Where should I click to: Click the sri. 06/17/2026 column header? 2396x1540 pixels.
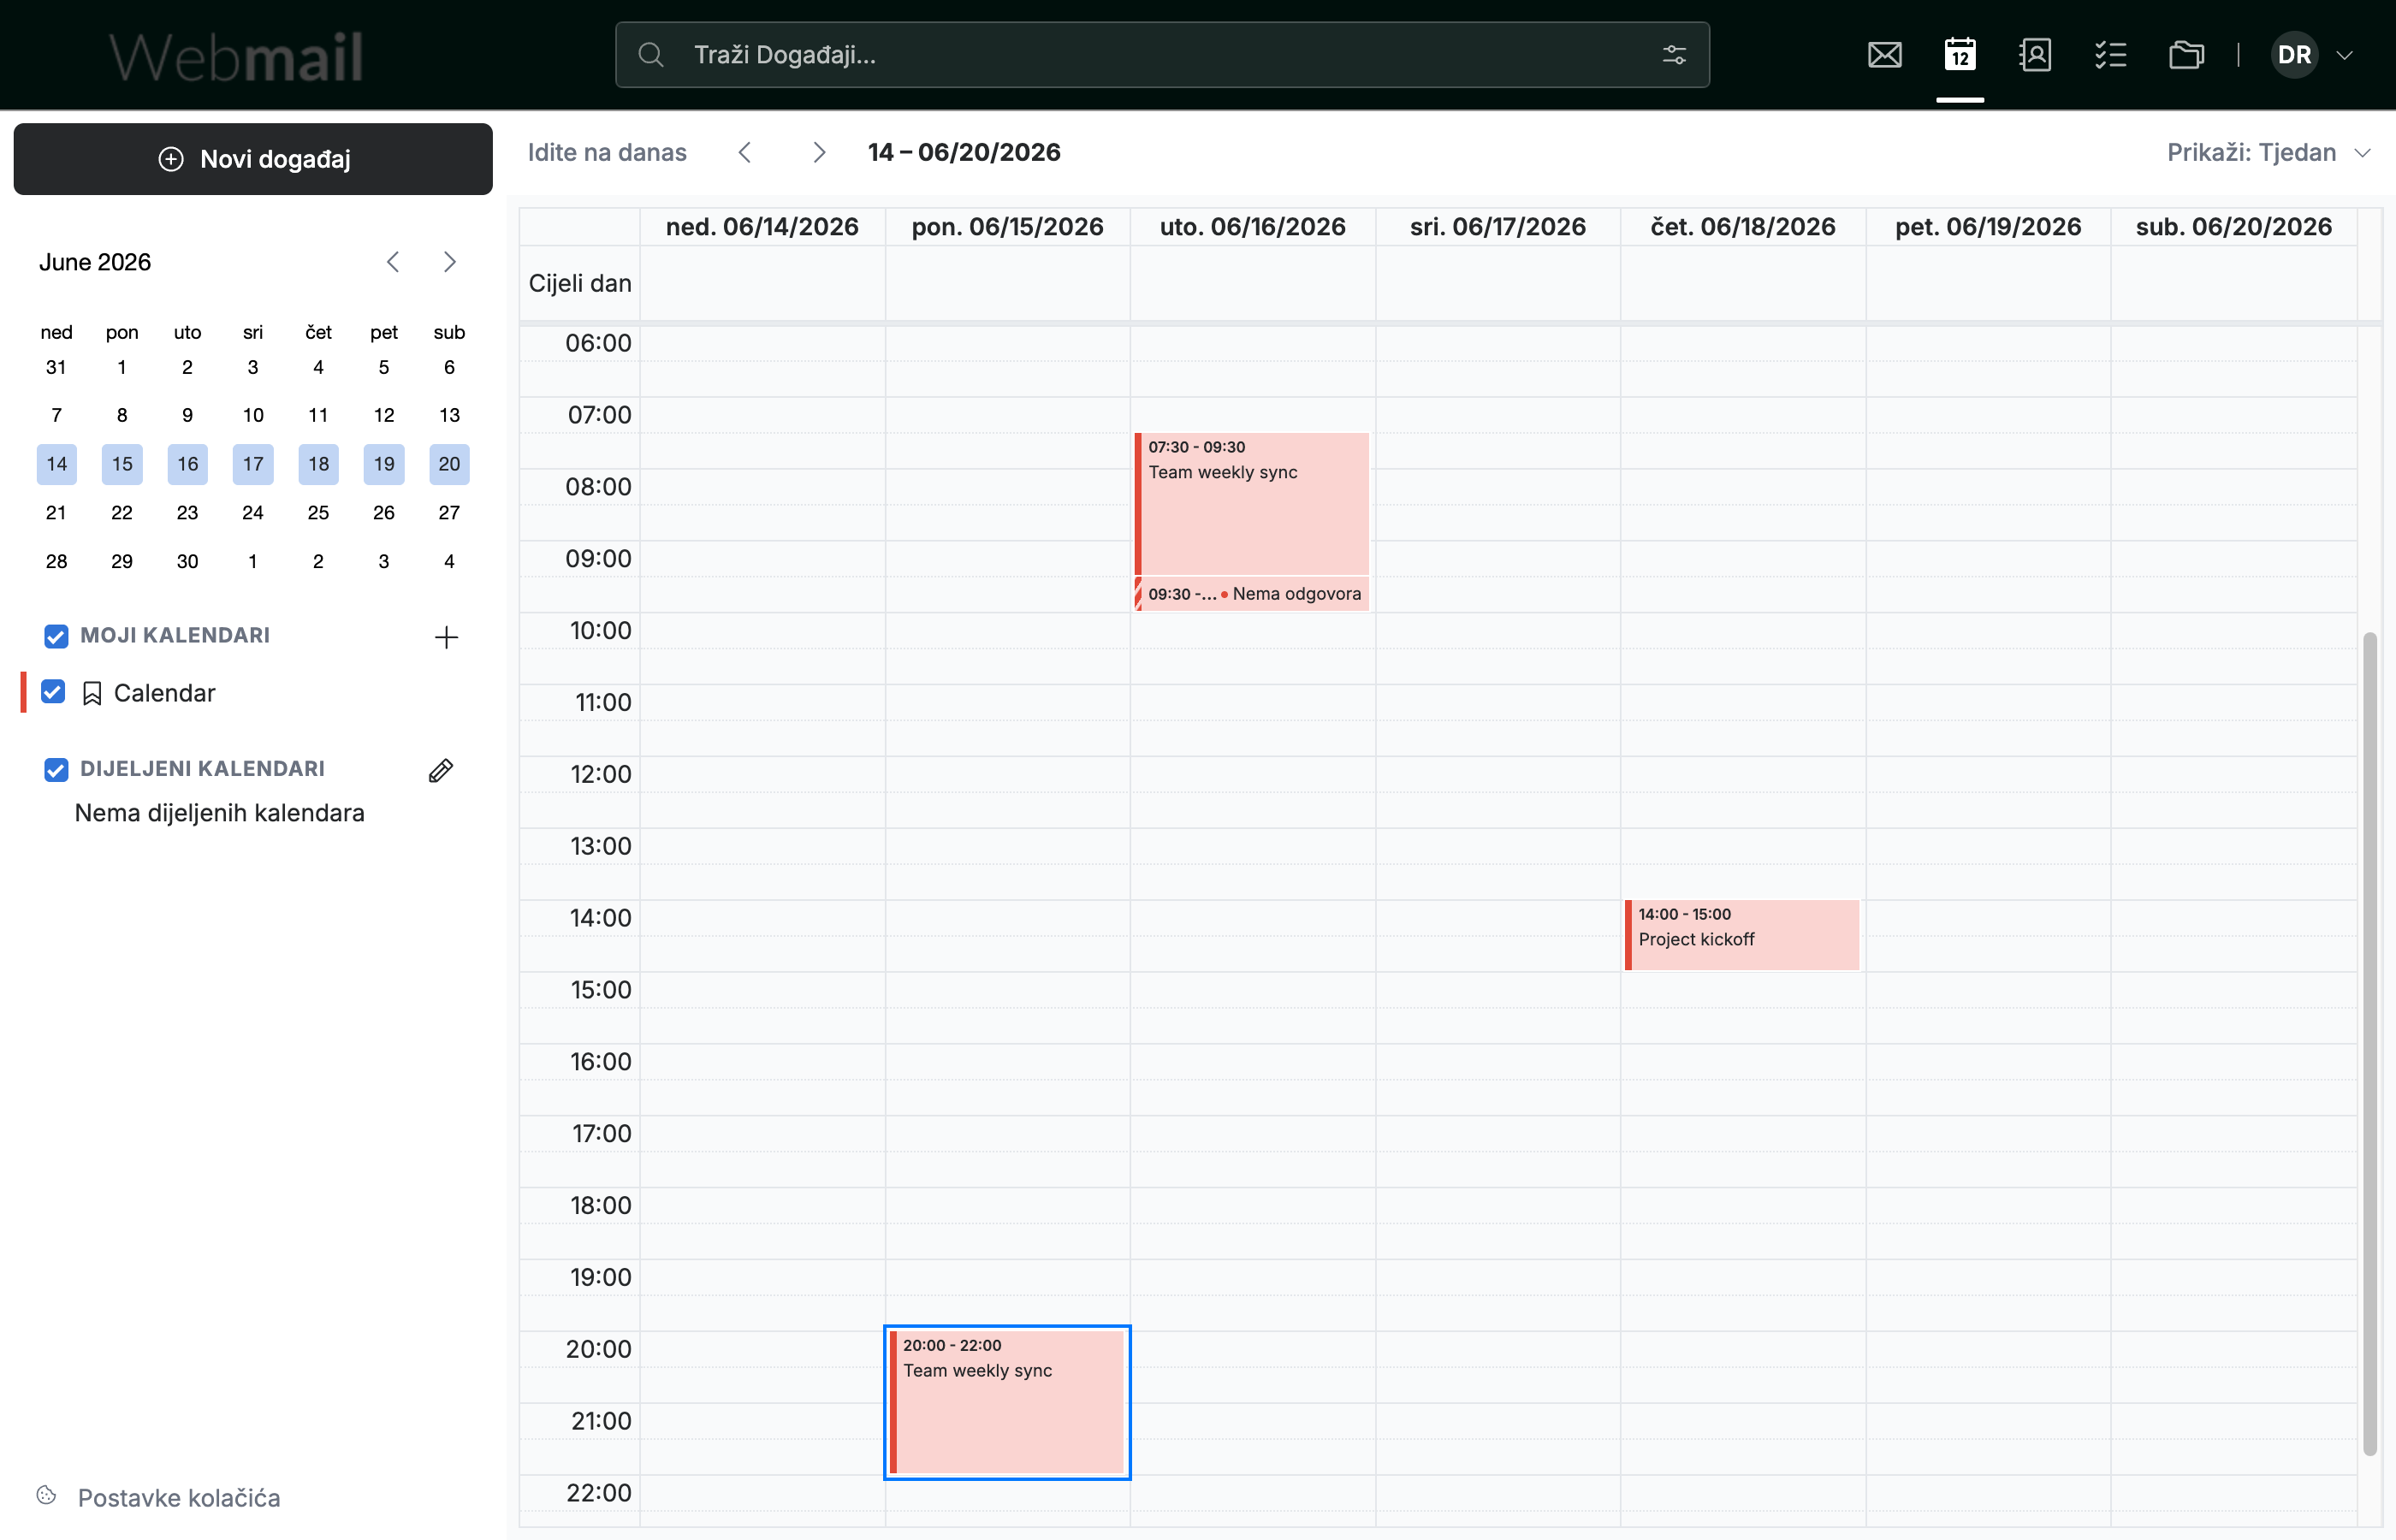[1497, 227]
